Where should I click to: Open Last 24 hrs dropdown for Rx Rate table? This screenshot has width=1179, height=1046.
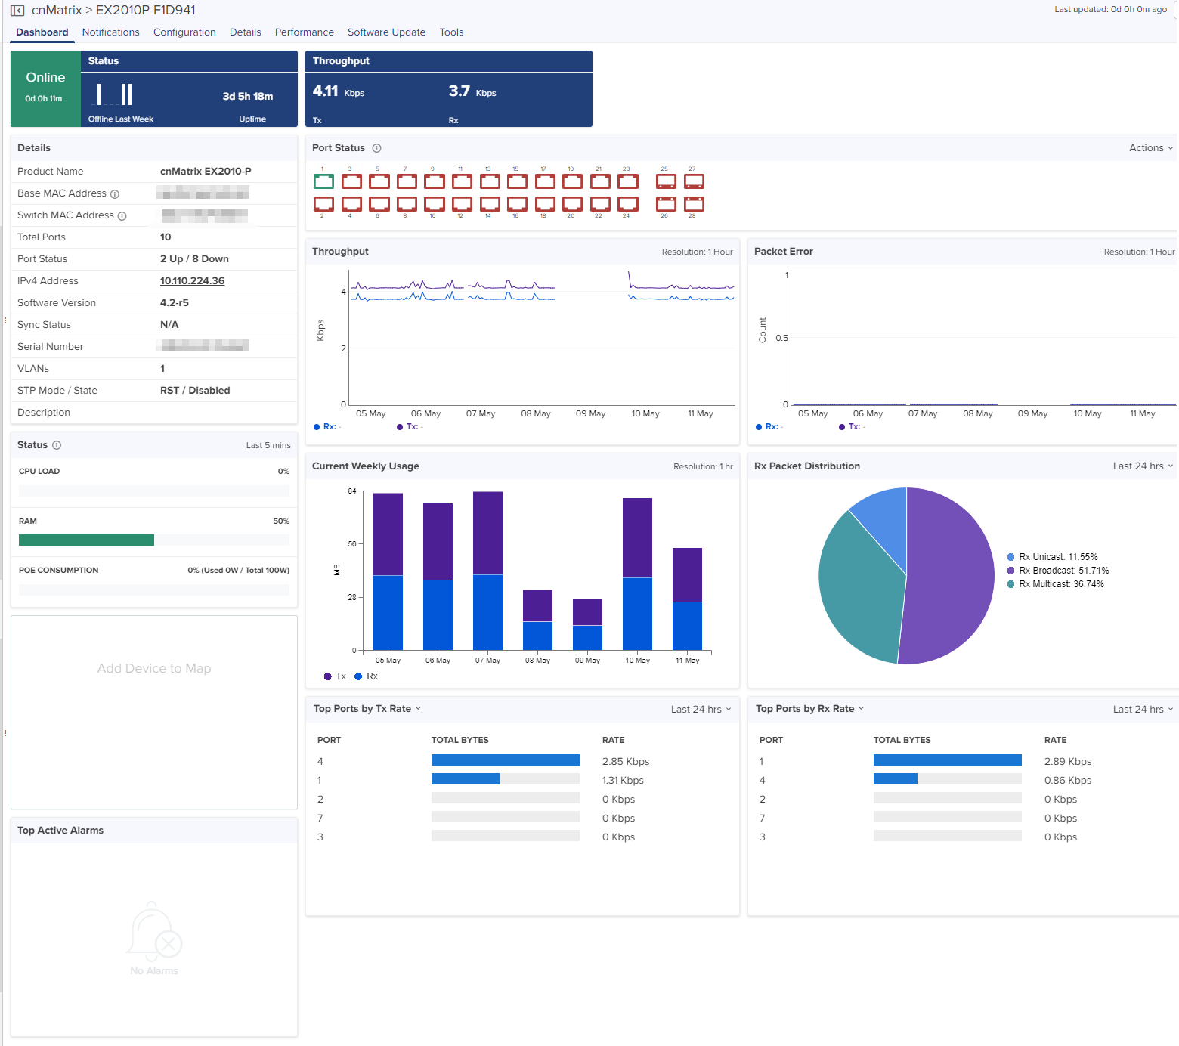tap(1143, 710)
